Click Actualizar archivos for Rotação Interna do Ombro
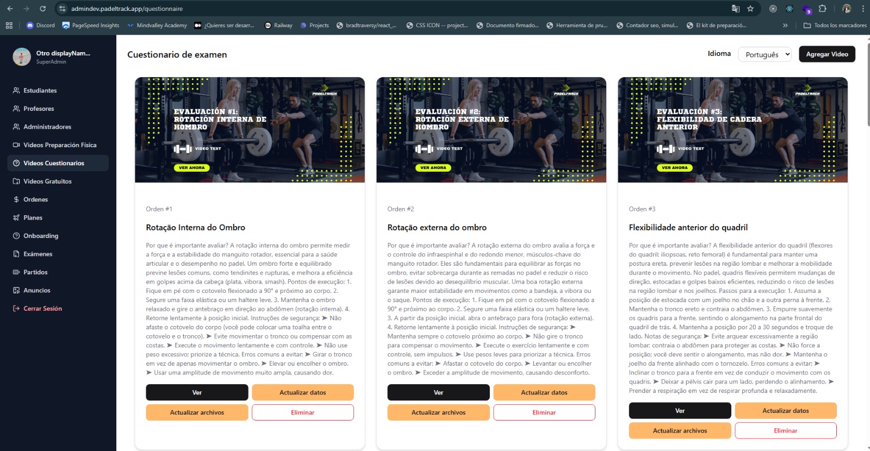 click(197, 412)
